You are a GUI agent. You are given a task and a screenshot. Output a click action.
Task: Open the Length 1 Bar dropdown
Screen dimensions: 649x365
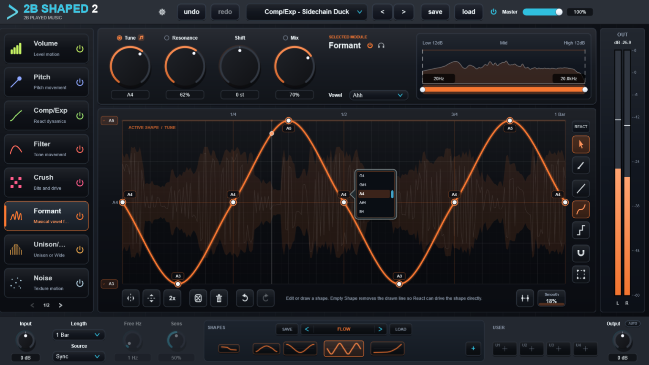click(x=79, y=335)
